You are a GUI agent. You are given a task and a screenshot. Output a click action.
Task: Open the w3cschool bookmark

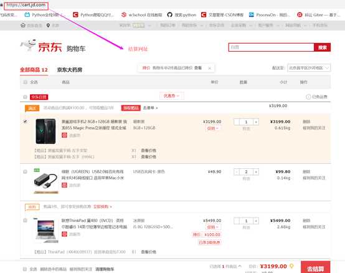[142, 15]
